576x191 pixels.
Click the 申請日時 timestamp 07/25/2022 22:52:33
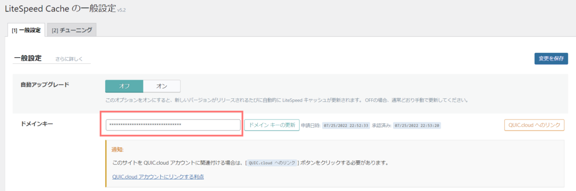coord(346,125)
